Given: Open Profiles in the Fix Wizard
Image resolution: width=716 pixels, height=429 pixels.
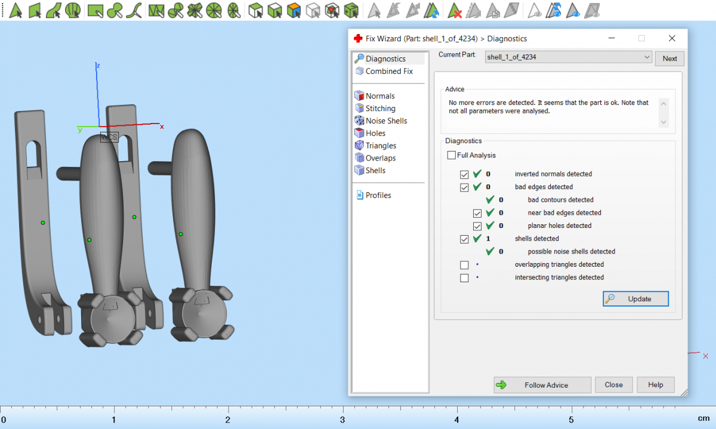Looking at the screenshot, I should click(378, 196).
